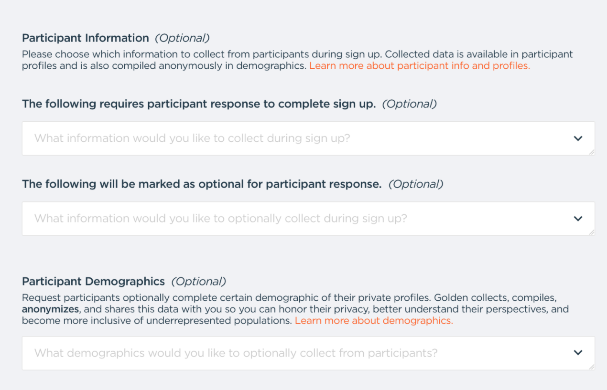
Task: Click the bold word "anonymizes"
Action: (x=50, y=309)
